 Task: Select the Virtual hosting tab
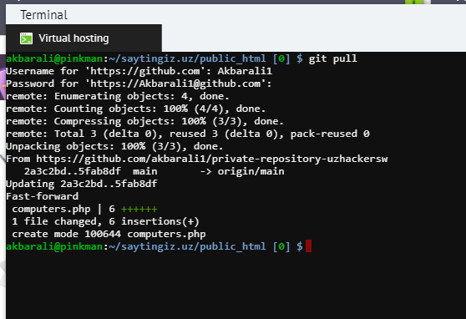(x=84, y=38)
